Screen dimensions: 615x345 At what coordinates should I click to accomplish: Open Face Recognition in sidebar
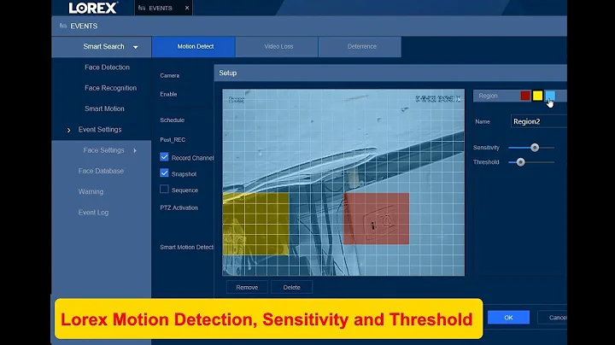pyautogui.click(x=110, y=88)
